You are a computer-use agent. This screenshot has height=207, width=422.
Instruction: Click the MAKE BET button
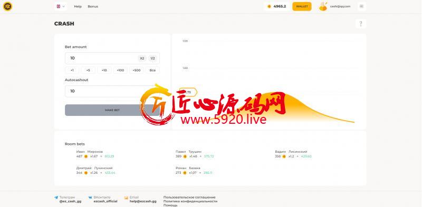112,110
